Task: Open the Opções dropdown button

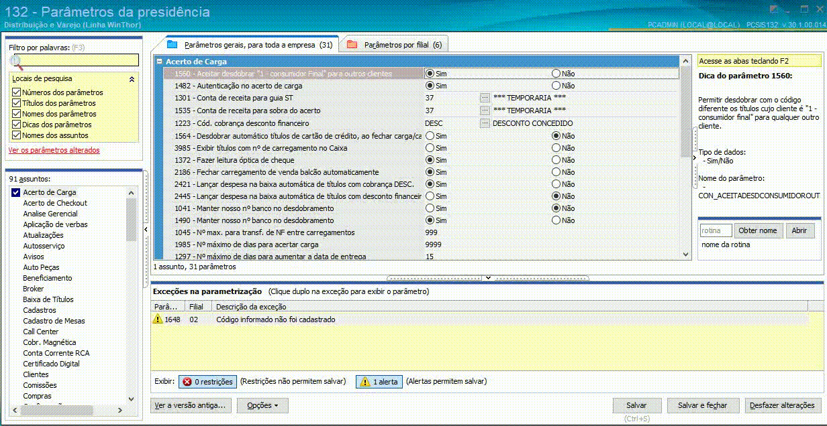Action: [262, 405]
